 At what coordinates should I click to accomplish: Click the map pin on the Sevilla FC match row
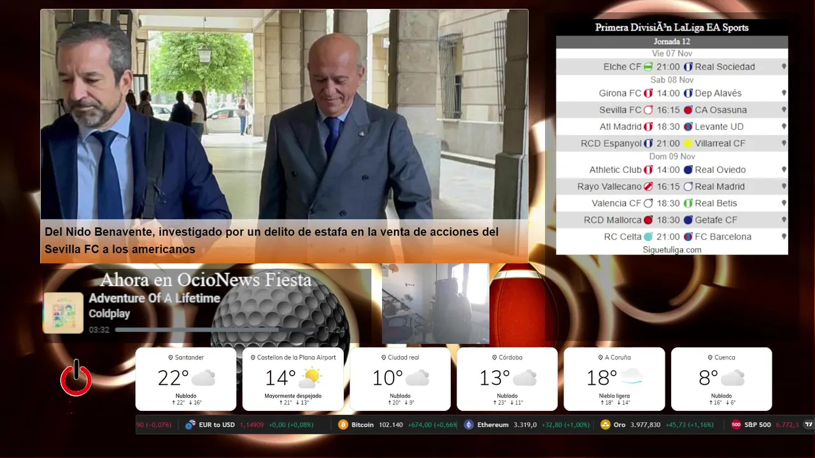point(784,110)
